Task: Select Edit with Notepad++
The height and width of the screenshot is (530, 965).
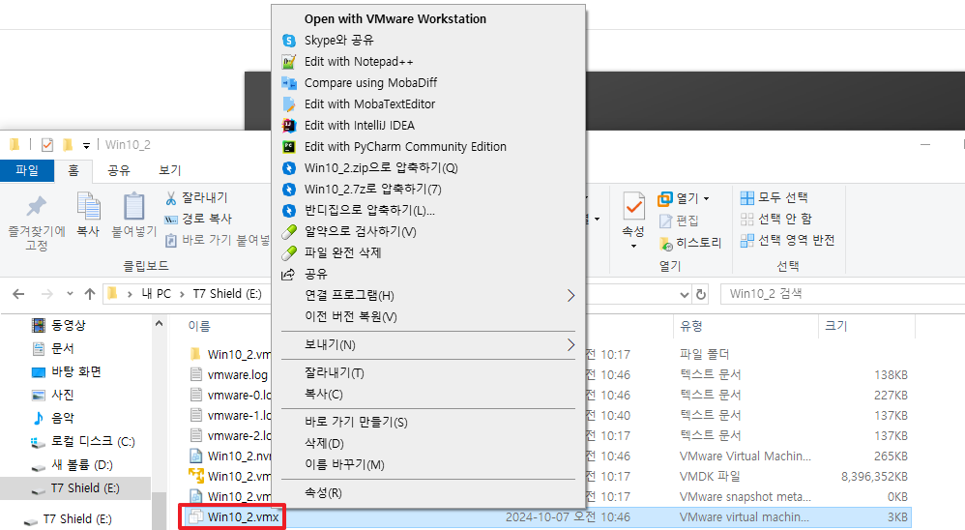Action: [x=359, y=62]
